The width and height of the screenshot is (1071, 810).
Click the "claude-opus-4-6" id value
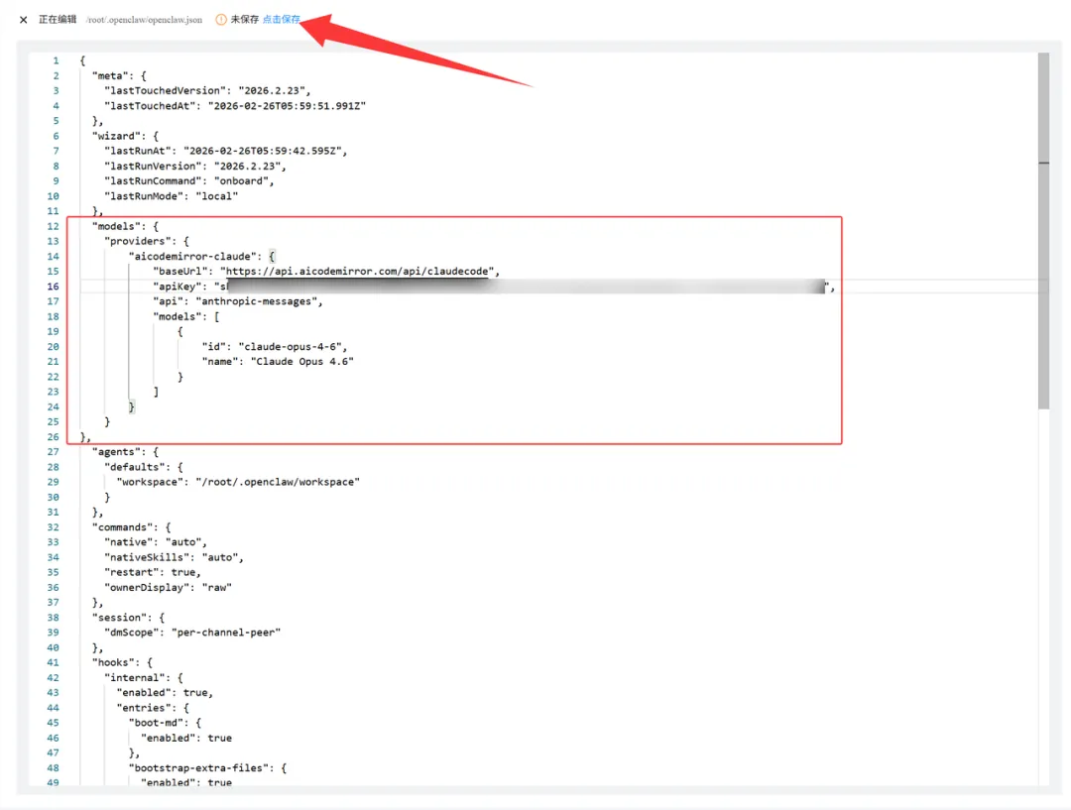[x=290, y=346]
